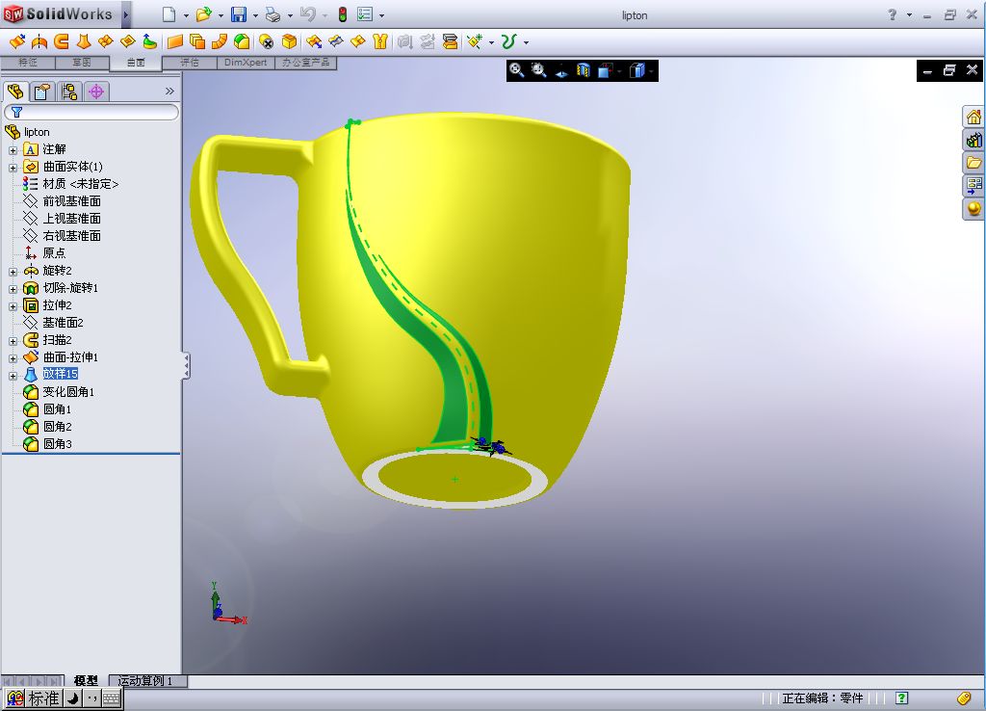Select 圆角3 in the feature tree
The width and height of the screenshot is (986, 711).
[57, 443]
